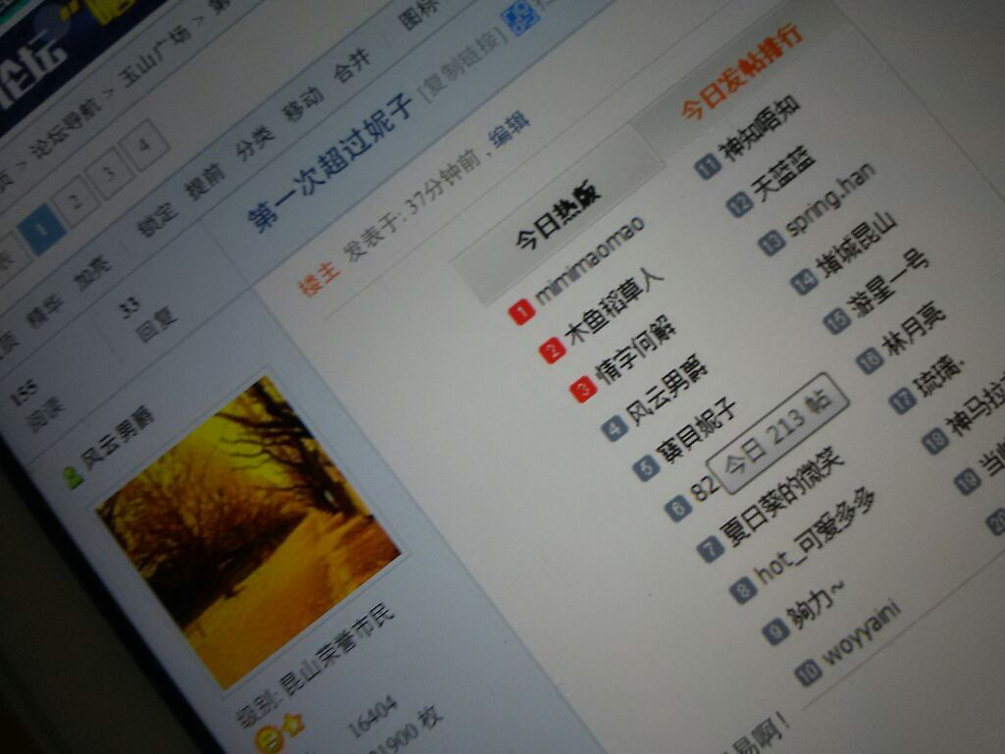The width and height of the screenshot is (1005, 754).
Task: Click the rank 14 number badge
Action: (x=803, y=282)
